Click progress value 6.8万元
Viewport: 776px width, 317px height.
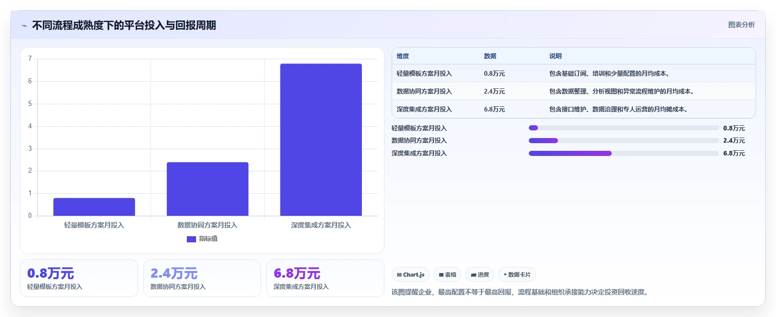pos(734,153)
